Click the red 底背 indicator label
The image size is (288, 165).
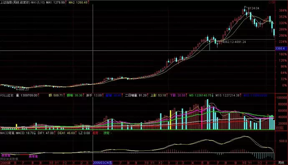point(95,133)
